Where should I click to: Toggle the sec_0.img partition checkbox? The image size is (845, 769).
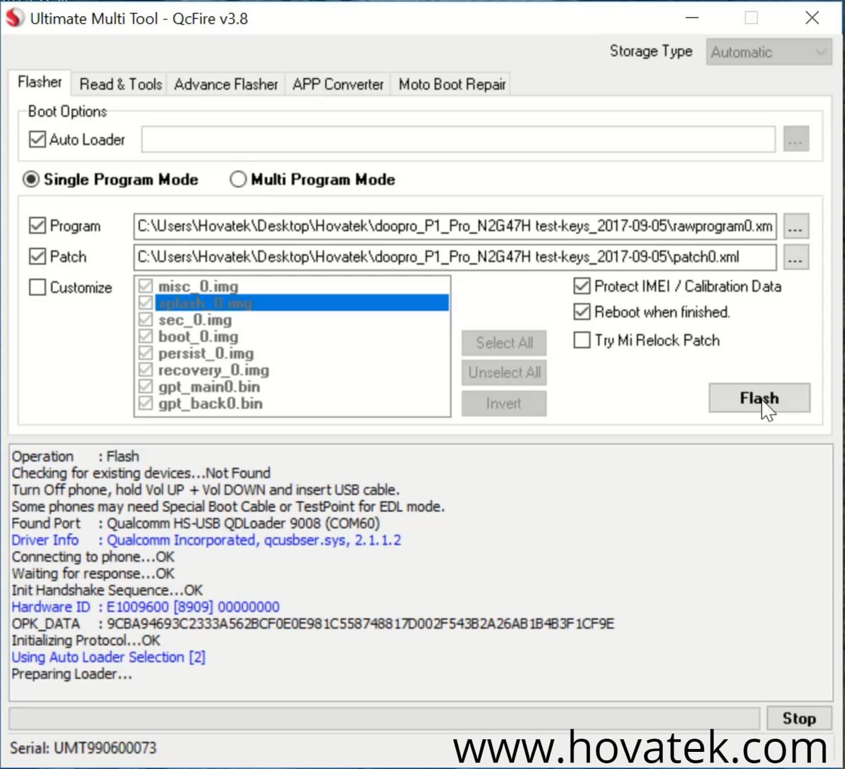point(146,320)
